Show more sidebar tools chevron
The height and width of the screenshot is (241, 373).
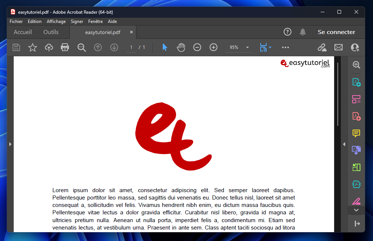click(x=356, y=210)
